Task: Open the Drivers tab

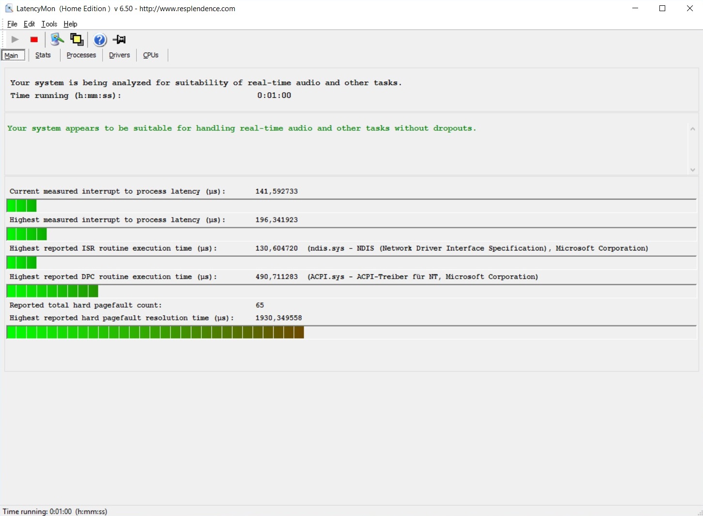Action: pos(119,55)
